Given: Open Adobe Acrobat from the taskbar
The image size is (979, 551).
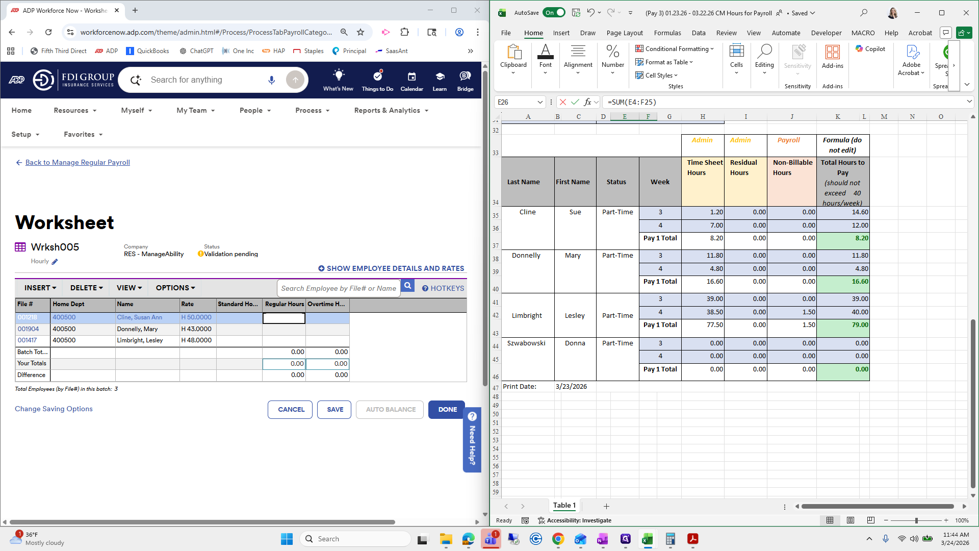Looking at the screenshot, I should pyautogui.click(x=692, y=539).
